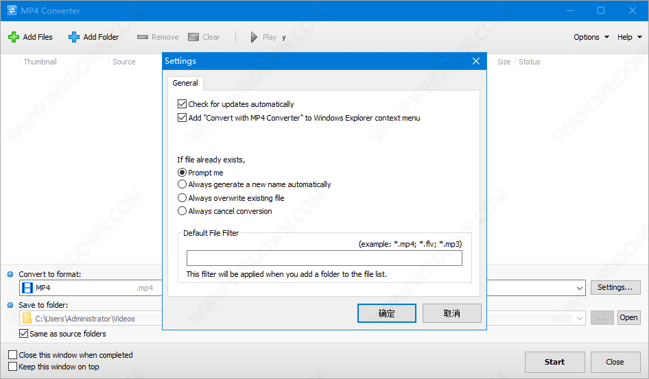Screen dimensions: 649x379
Task: Click the Thumbnail column header
Action: coord(40,62)
